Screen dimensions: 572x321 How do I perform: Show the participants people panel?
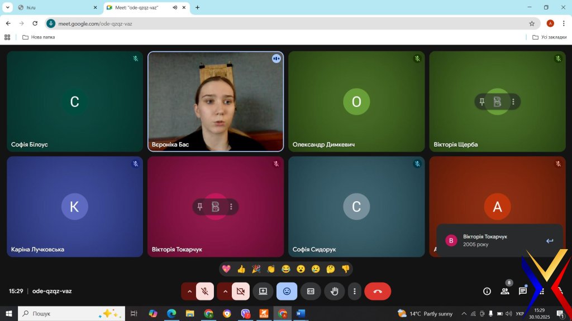(x=505, y=291)
